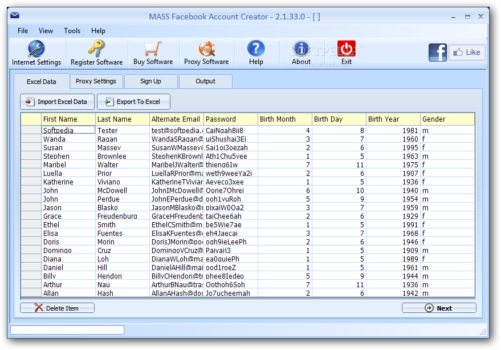Image resolution: width=501 pixels, height=350 pixels.
Task: Open the About info icon
Action: 301,49
